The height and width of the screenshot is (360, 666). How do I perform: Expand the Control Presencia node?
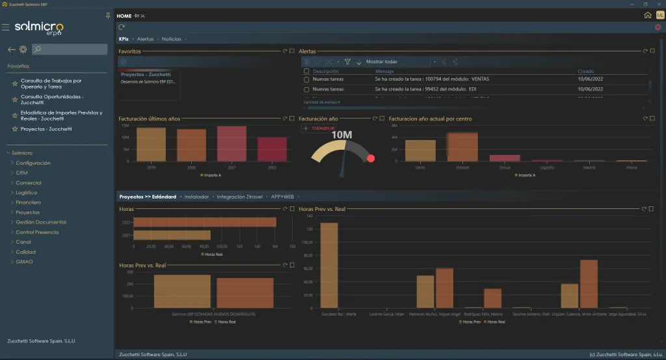[x=12, y=232]
